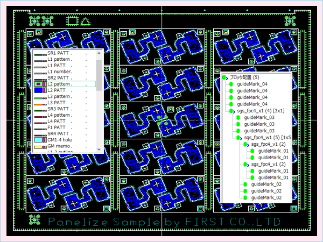The width and height of the screenshot is (323, 242).
Task: Click the square outline symbol on the top canvas
Action: pos(71,21)
